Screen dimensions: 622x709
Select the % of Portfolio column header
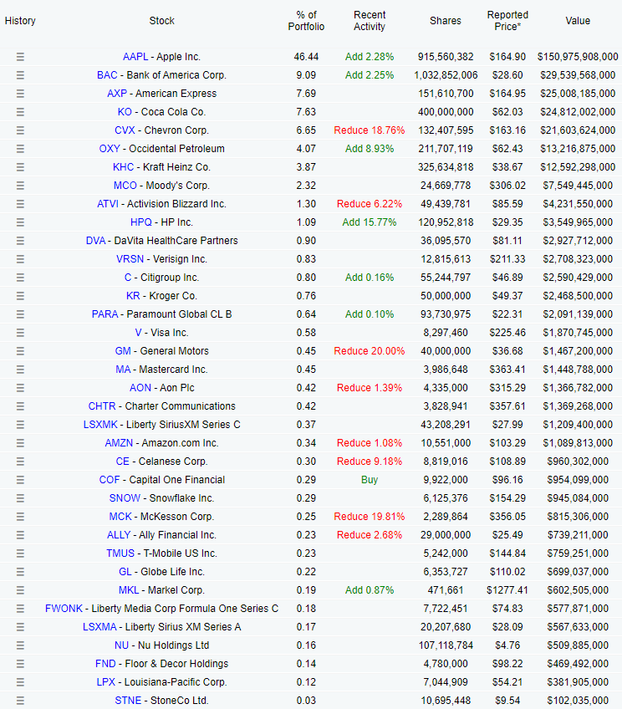pos(306,21)
